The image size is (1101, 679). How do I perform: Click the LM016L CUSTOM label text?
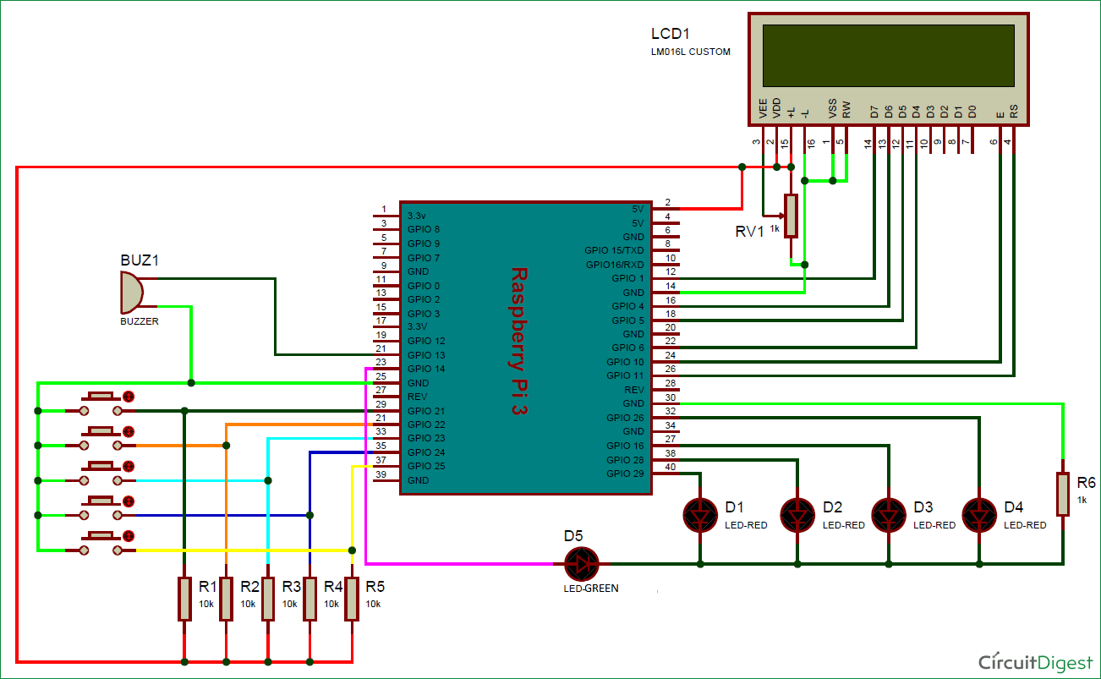[690, 51]
